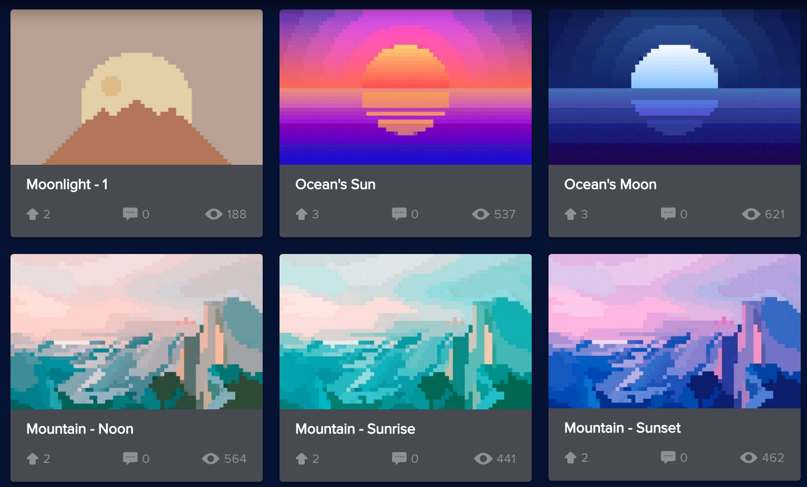Click the eye icon beside 537 views

point(481,214)
